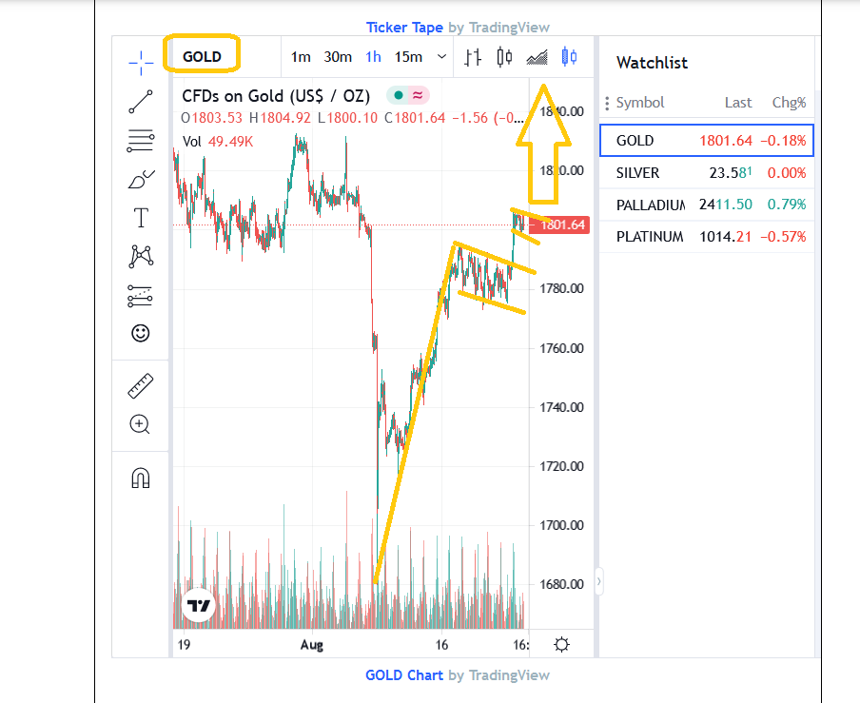Viewport: 860px width, 703px height.
Task: Open the chart patterns tool
Action: [141, 256]
